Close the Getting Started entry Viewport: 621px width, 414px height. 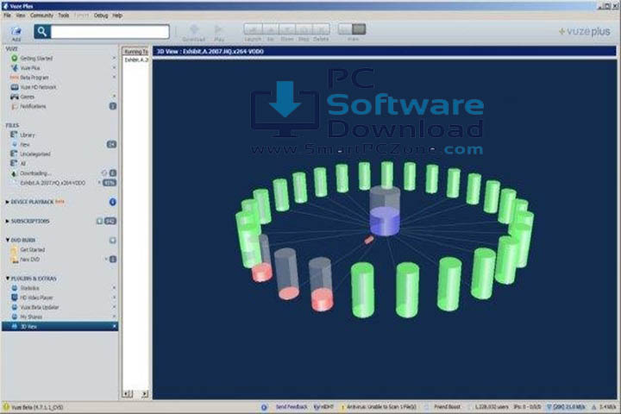click(114, 59)
